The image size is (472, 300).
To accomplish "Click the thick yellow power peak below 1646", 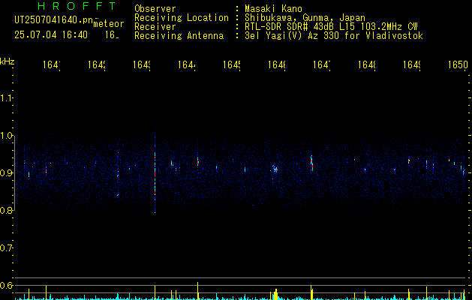I will tap(275, 294).
